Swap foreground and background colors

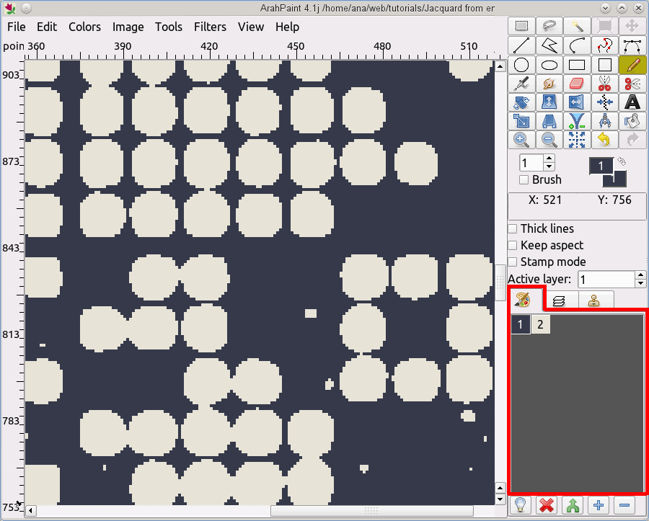pos(622,161)
